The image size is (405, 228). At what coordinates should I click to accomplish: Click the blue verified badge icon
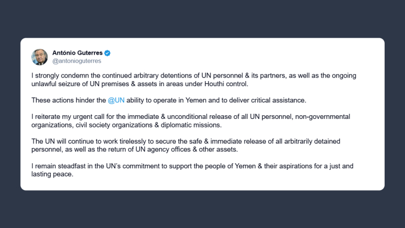[107, 53]
